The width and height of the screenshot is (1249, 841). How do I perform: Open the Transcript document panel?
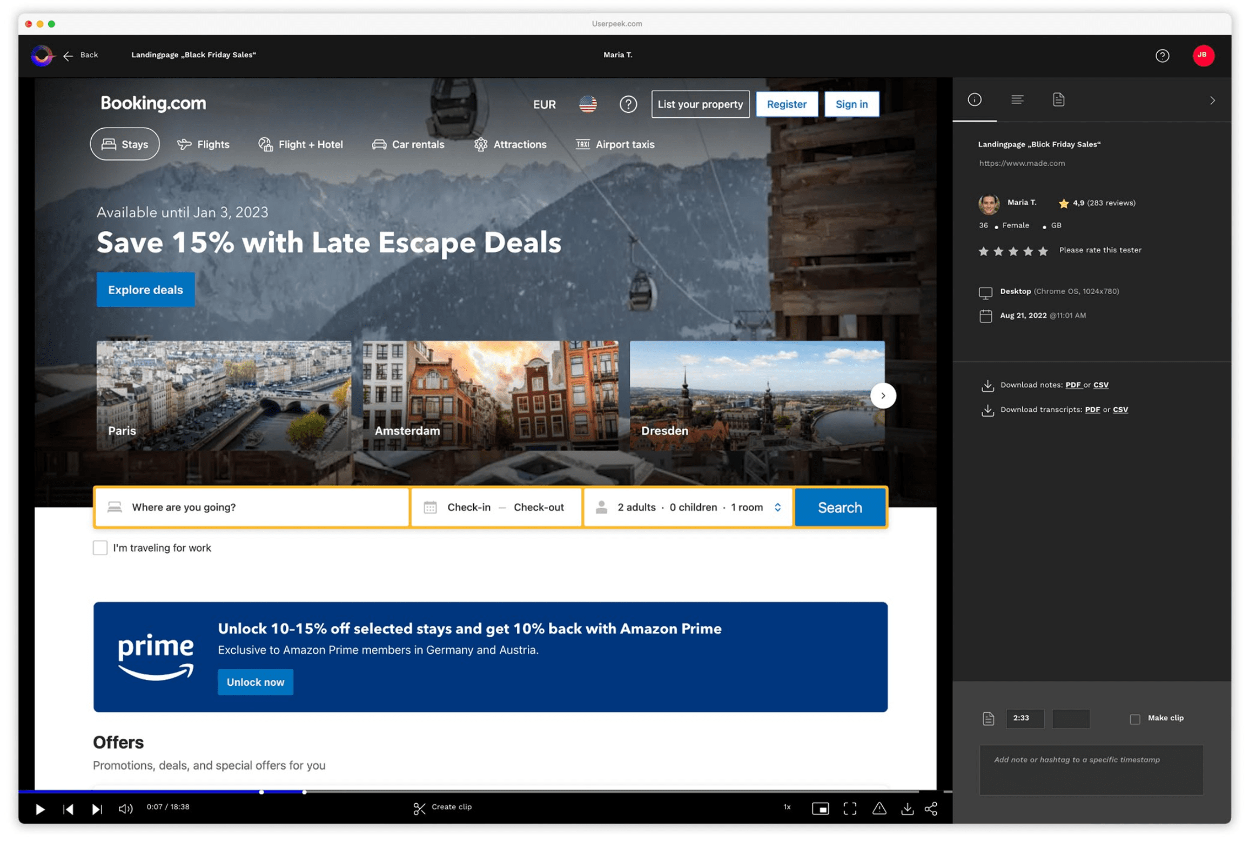click(x=1058, y=100)
